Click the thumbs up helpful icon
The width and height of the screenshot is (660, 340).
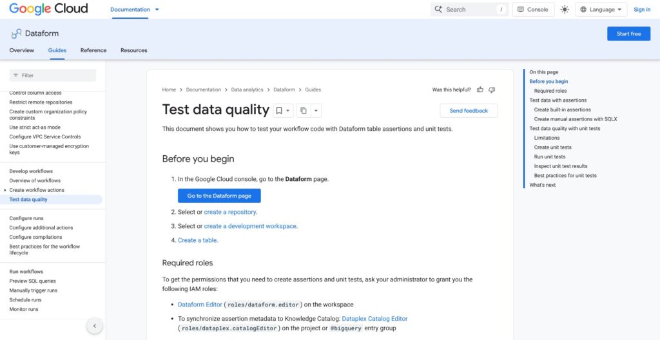pos(480,90)
